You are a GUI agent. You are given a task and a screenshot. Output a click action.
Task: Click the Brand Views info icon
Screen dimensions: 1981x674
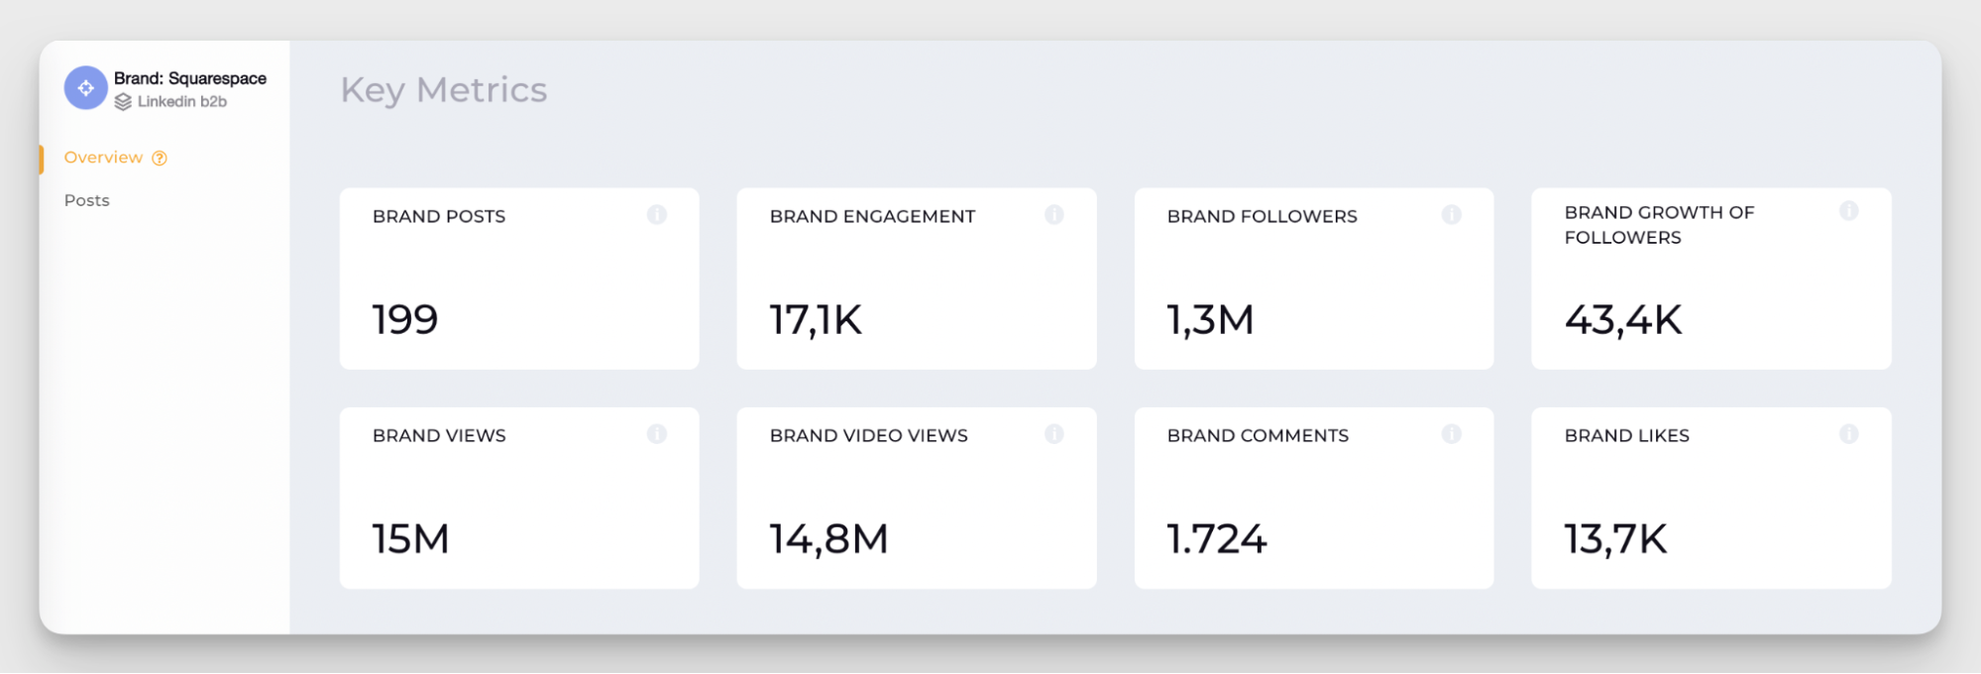[657, 434]
